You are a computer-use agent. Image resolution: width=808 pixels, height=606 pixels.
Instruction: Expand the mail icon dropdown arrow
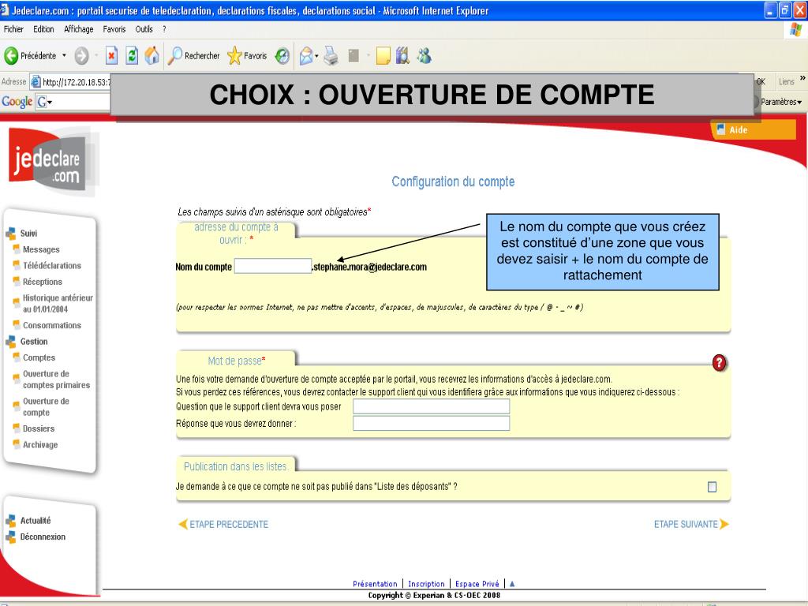click(x=316, y=56)
